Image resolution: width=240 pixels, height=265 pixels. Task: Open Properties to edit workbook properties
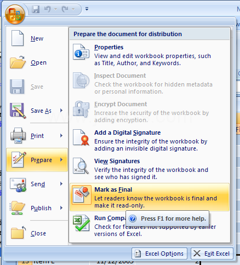pos(109,47)
